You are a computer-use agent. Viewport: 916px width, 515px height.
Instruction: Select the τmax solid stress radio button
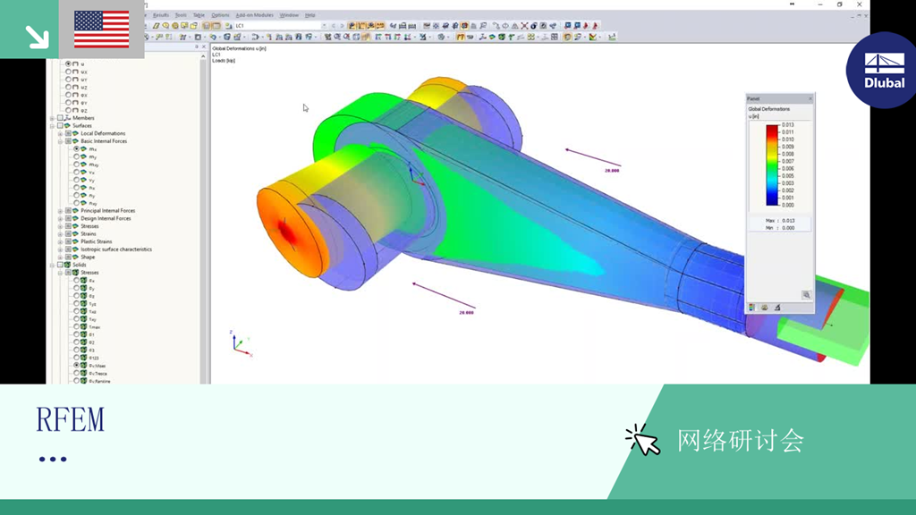pos(77,326)
